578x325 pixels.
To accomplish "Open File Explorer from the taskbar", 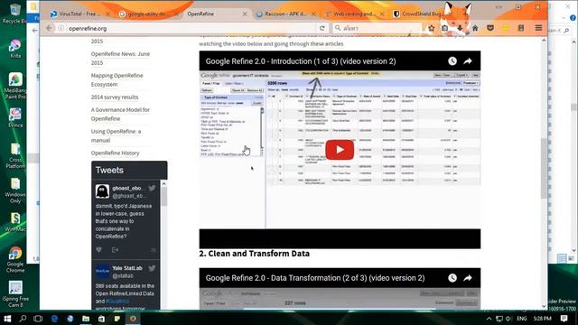I will tap(86, 319).
